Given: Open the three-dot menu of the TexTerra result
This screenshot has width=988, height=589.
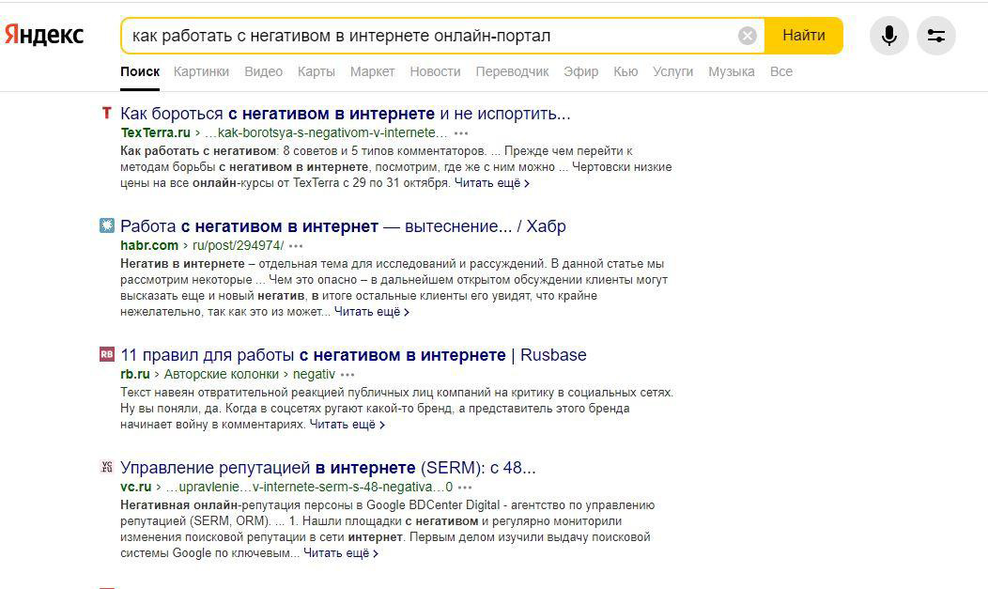Looking at the screenshot, I should coord(461,132).
